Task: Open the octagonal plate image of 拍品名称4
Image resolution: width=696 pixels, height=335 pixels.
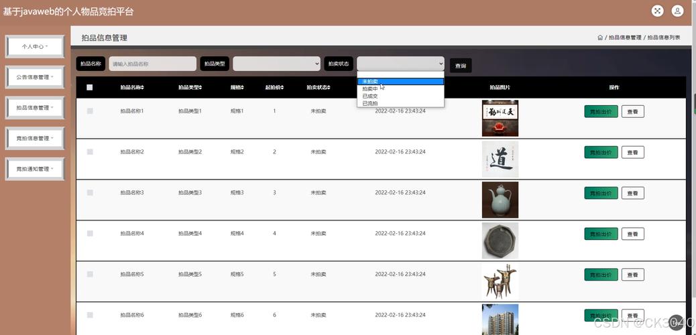Action: click(x=500, y=241)
